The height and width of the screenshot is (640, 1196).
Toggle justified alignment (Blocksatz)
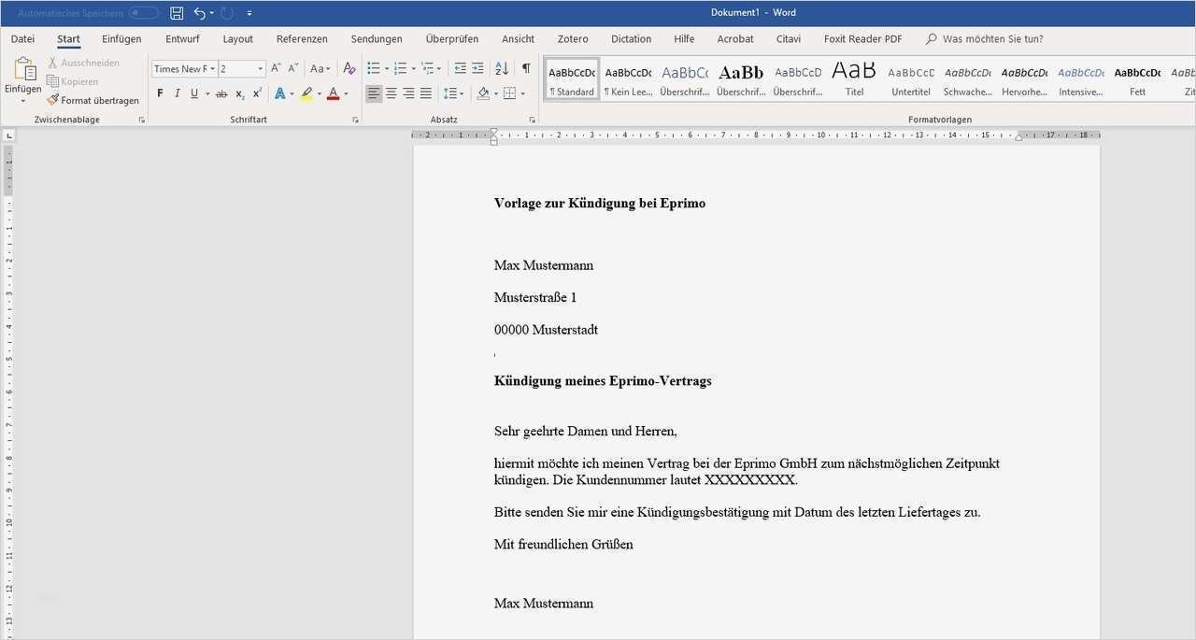tap(426, 92)
